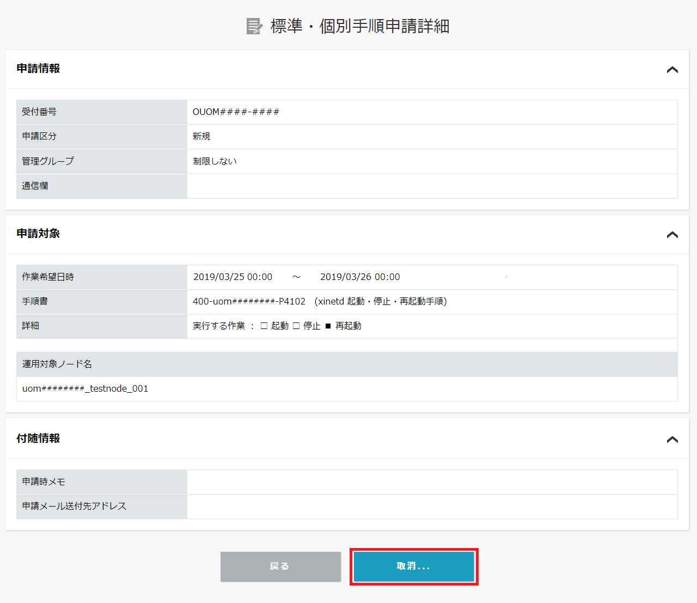Image resolution: width=697 pixels, height=603 pixels.
Task: Click the start date 2019/03/25 00:00
Action: tap(233, 277)
